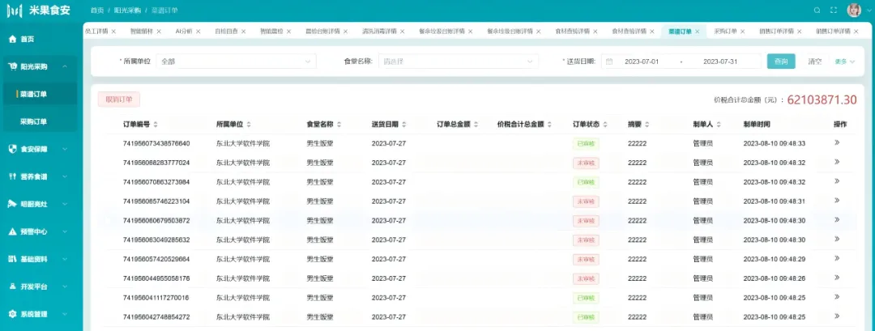
Task: Click the 取消订单 button
Action: coord(119,100)
